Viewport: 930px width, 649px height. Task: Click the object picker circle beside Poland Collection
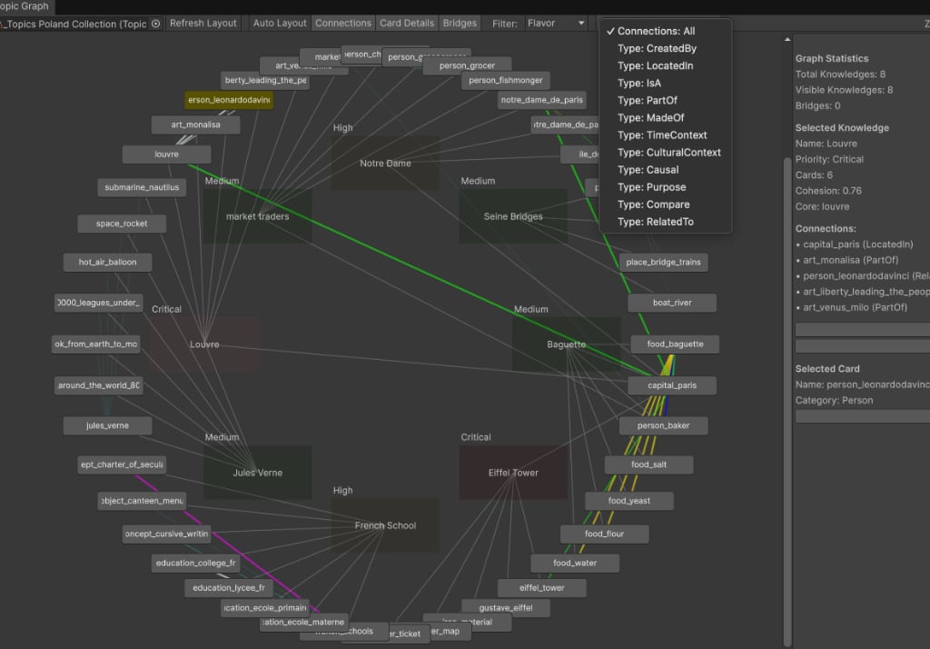(x=155, y=24)
